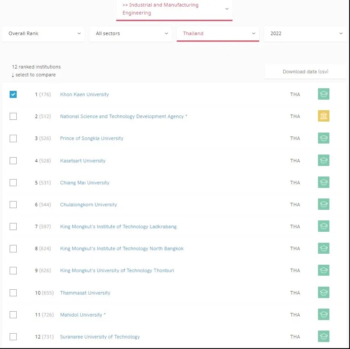Select Kasetsart University checkbox to compare
The width and height of the screenshot is (350, 349).
pyautogui.click(x=13, y=160)
